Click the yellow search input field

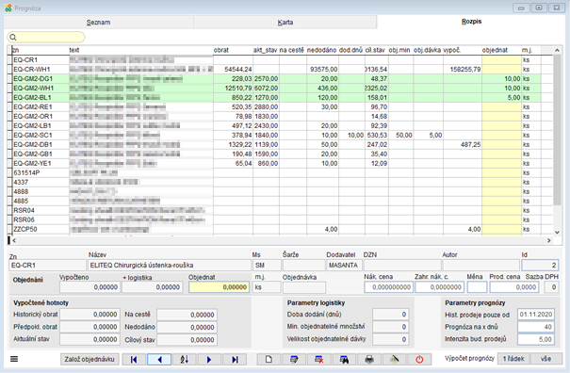46,37
